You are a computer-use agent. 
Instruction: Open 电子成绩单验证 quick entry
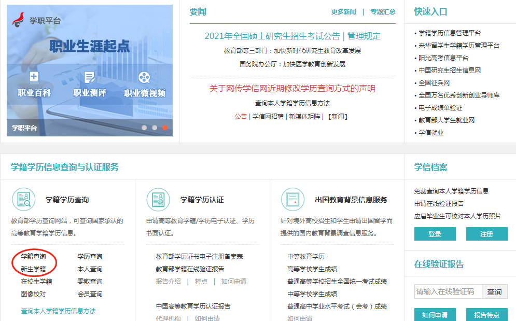click(440, 108)
